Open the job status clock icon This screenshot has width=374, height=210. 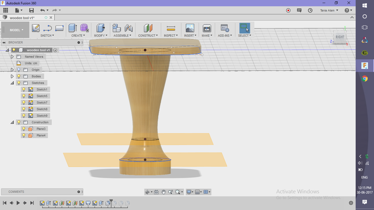click(310, 10)
